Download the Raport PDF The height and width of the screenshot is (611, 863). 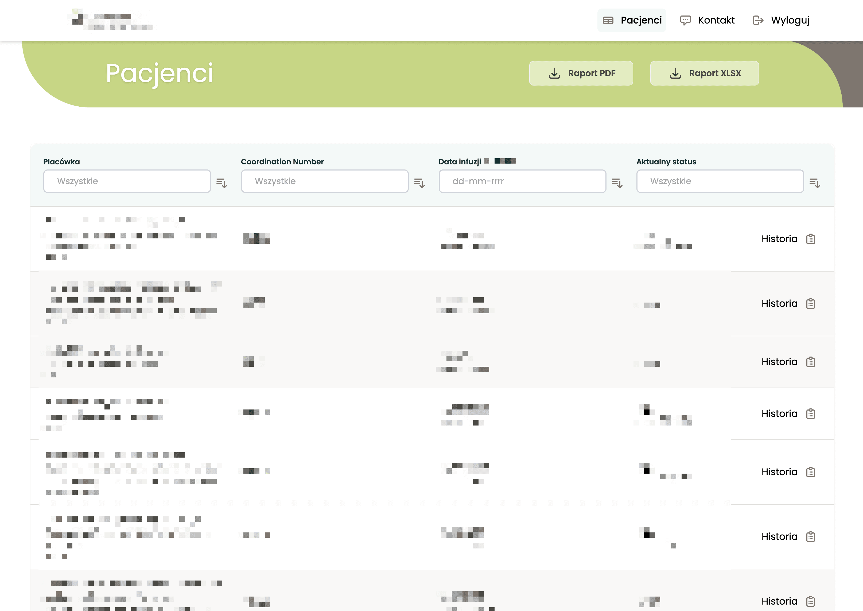click(581, 73)
